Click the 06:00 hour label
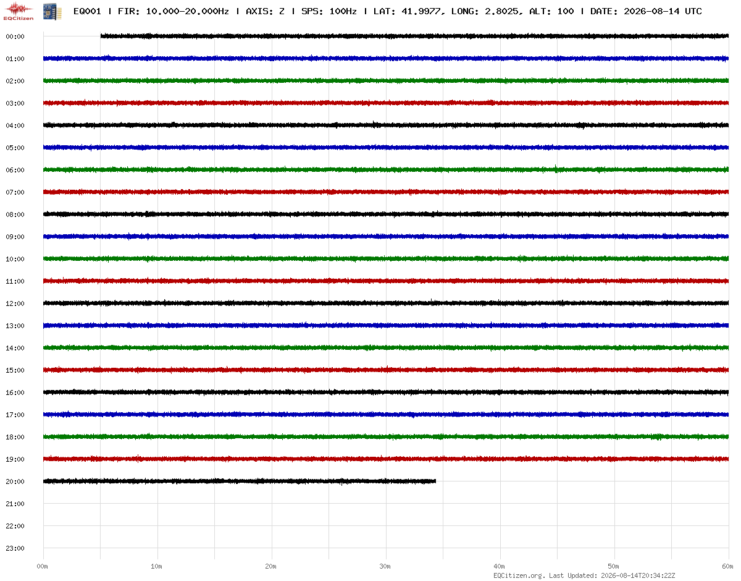 15,170
